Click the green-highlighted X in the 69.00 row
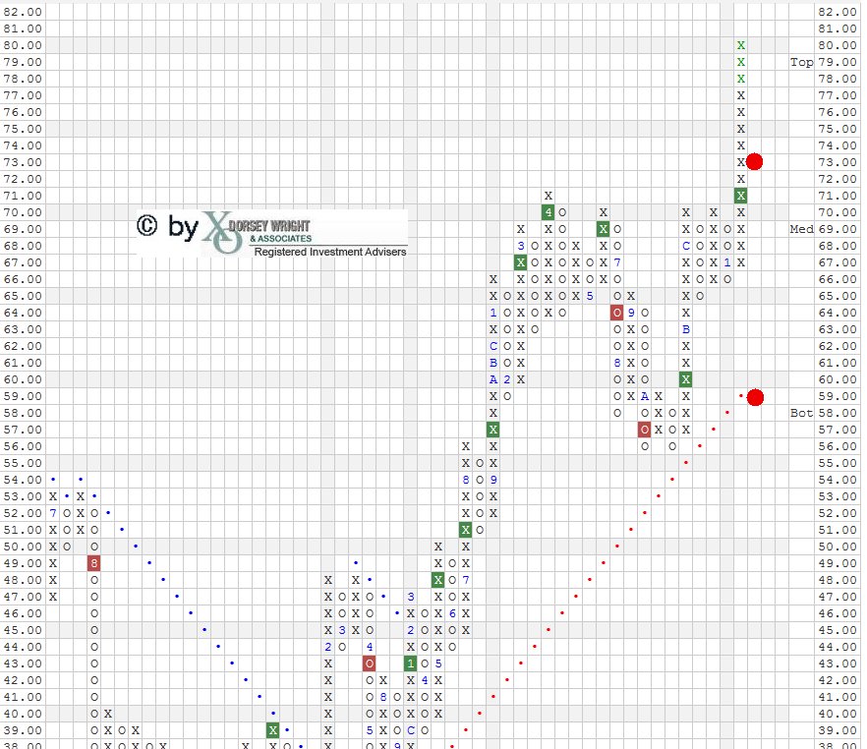Image resolution: width=867 pixels, height=749 pixels. [603, 229]
